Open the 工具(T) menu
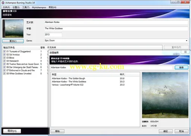This screenshot has height=136, width=191. pos(26,7)
